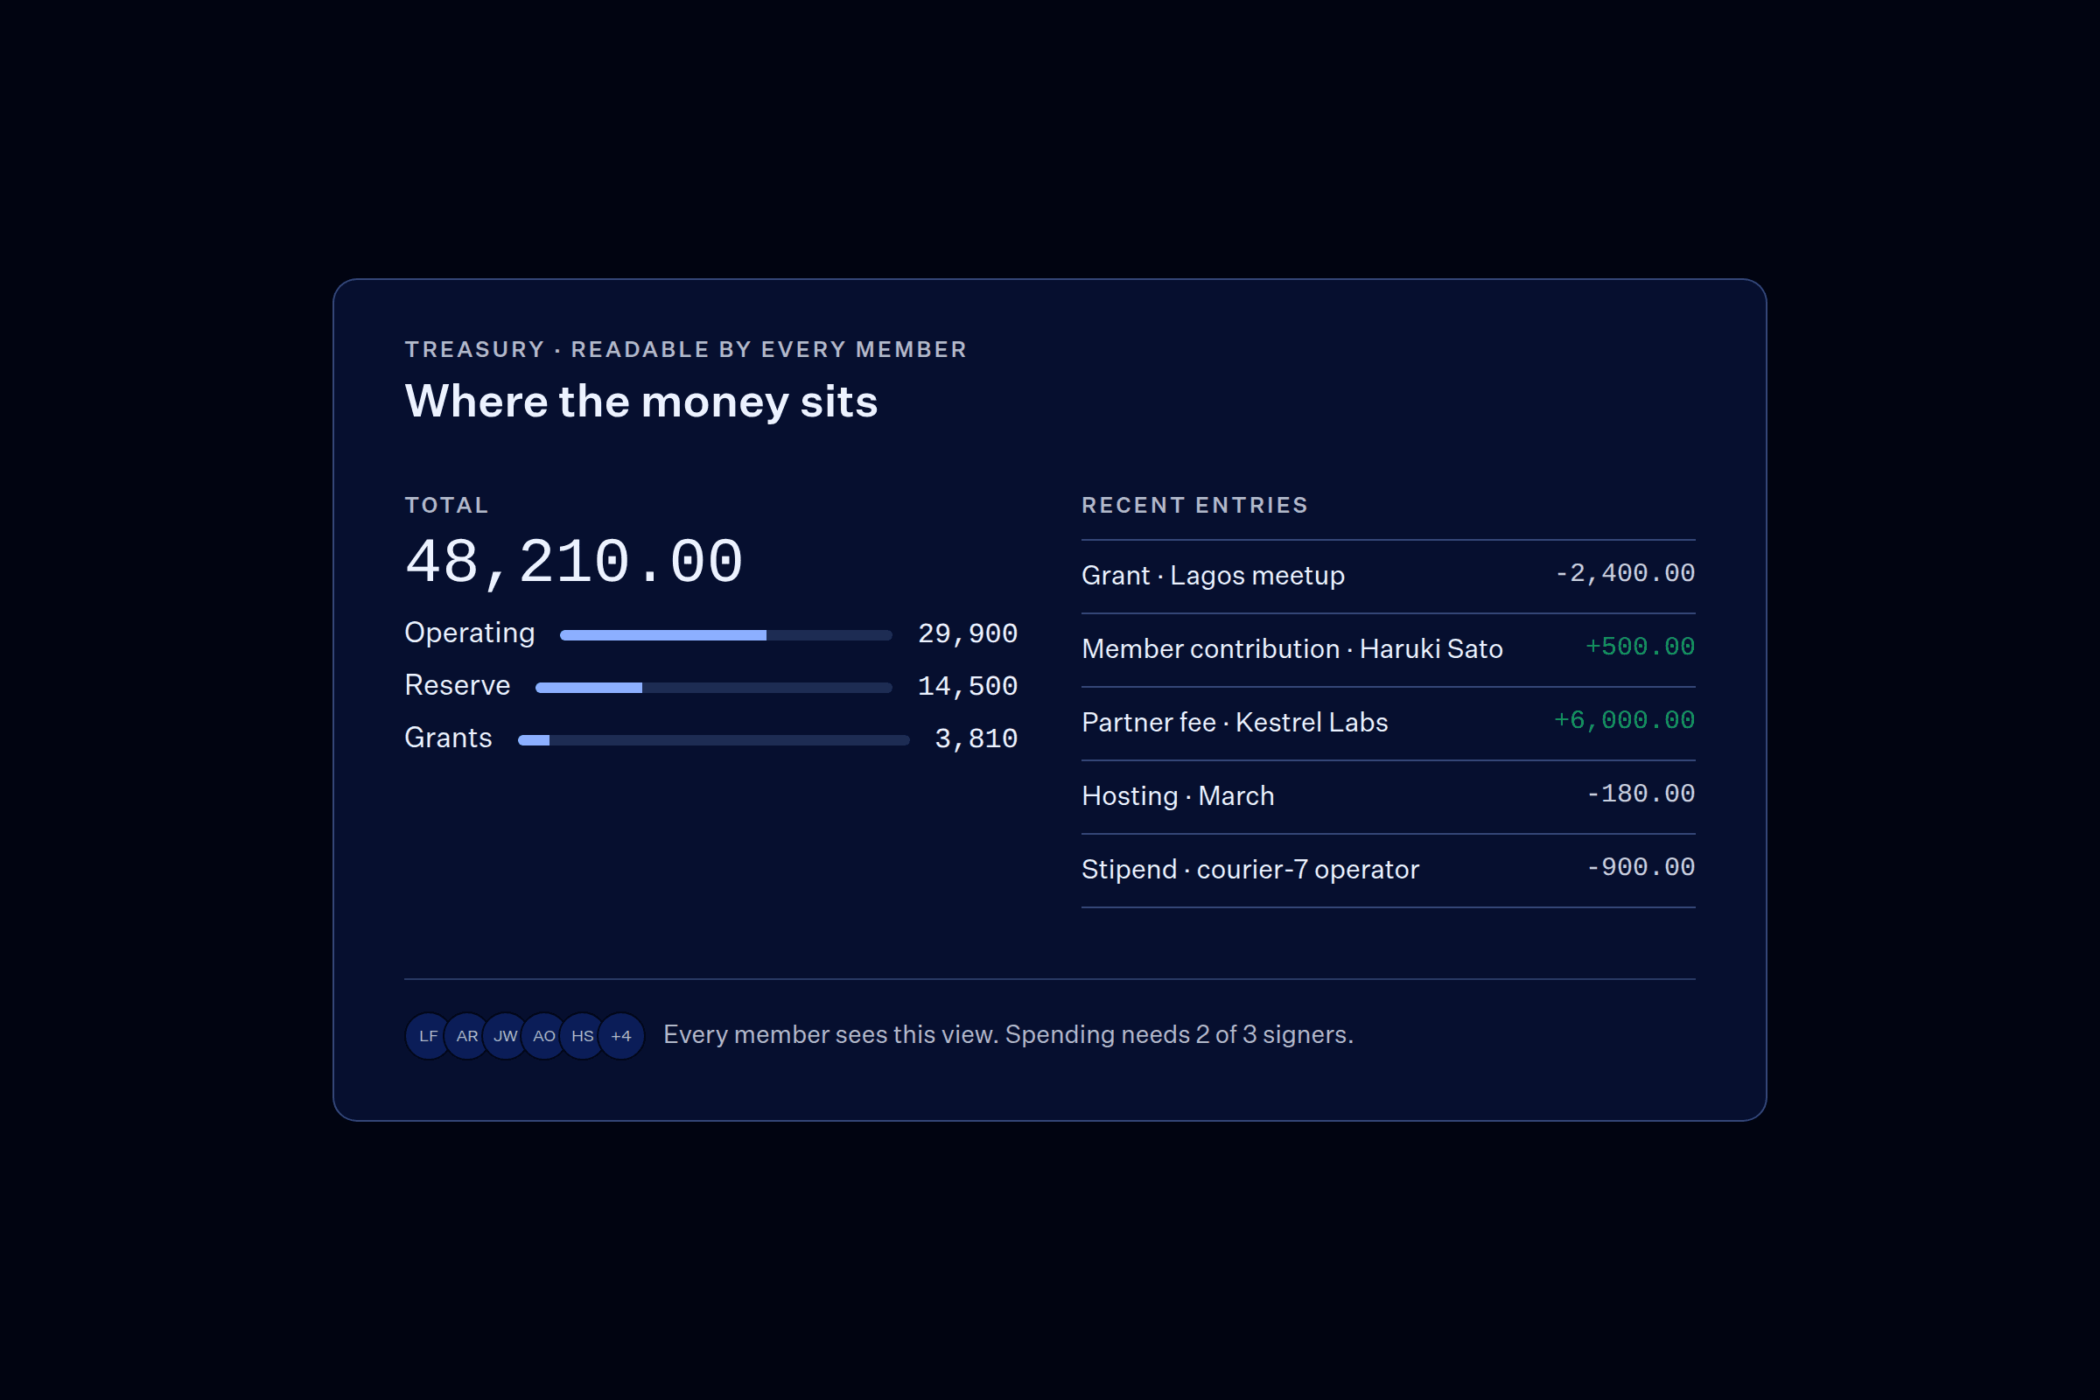Click the AR member avatar
This screenshot has height=1400, width=2100.
coord(467,1036)
